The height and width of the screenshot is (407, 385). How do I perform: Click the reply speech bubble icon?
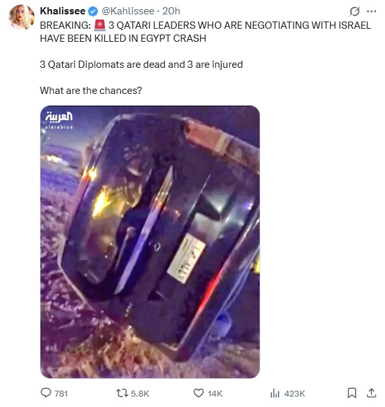click(46, 393)
